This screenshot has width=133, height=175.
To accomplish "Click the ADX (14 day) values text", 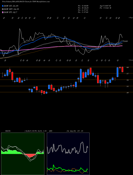I will coord(75,131).
